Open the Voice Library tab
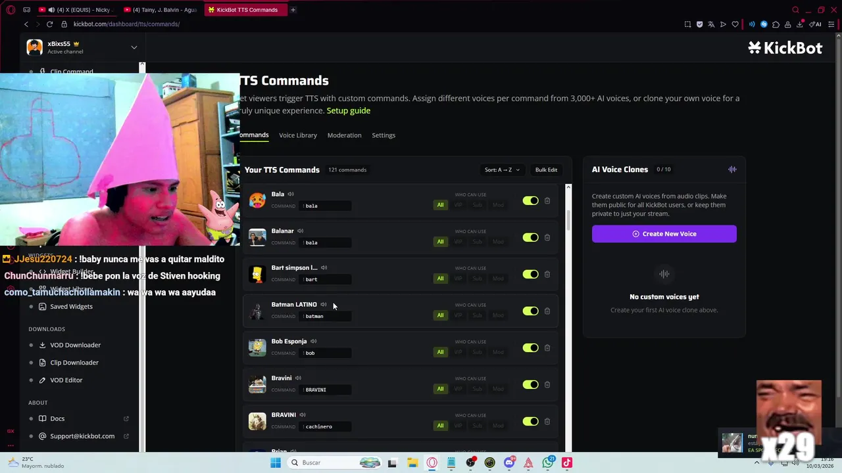842x473 pixels. (298, 135)
